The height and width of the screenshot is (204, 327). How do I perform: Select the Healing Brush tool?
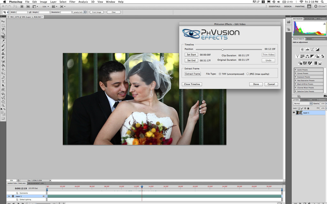[3, 46]
